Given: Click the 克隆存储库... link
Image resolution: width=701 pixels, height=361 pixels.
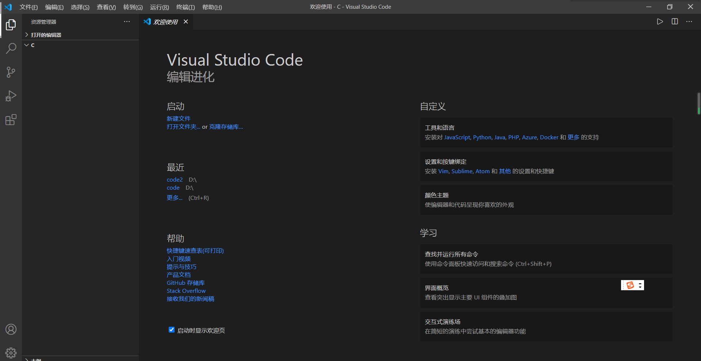Looking at the screenshot, I should [226, 127].
